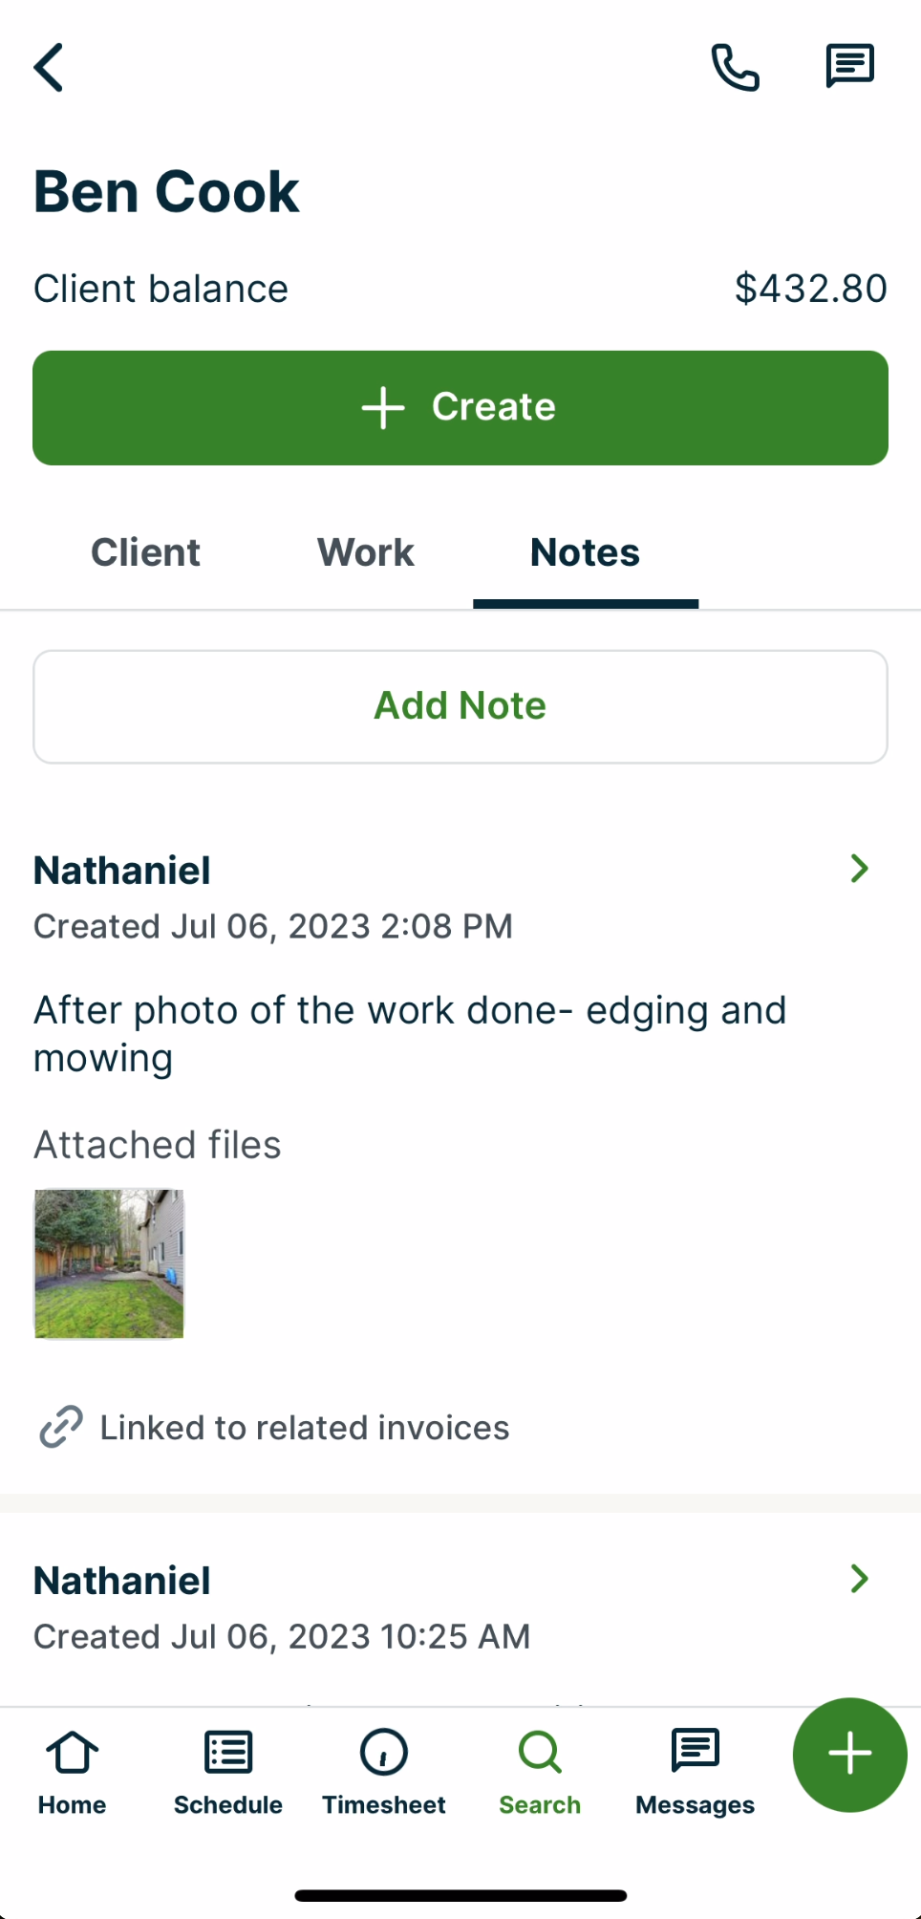Tap the floating green plus button
This screenshot has height=1919, width=921.
point(849,1755)
